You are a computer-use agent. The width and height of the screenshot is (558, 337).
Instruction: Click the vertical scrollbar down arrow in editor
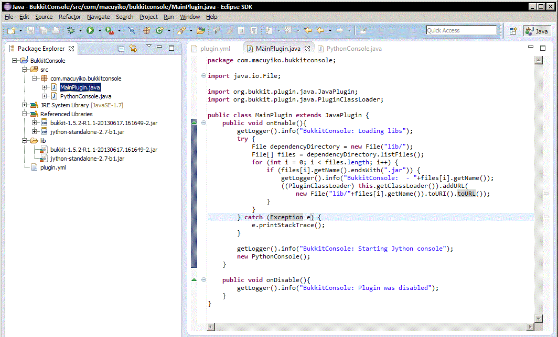point(539,318)
